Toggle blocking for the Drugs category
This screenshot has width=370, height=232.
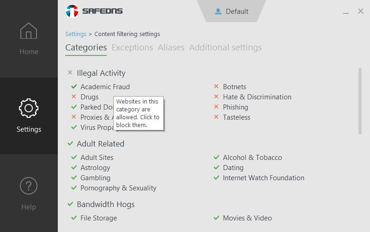click(x=74, y=97)
